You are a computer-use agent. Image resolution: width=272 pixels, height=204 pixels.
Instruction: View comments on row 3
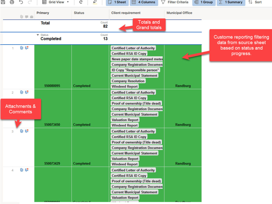(x=27, y=131)
